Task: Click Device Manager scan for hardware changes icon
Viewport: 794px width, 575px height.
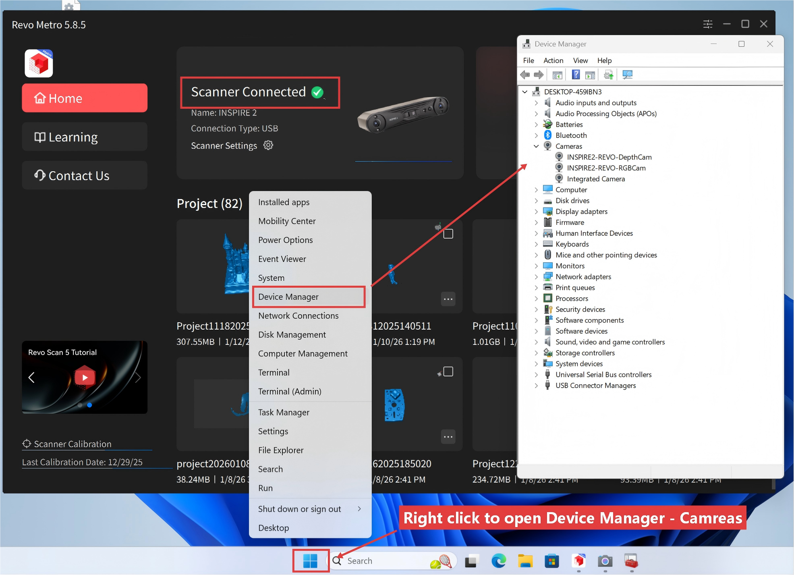Action: [x=627, y=75]
